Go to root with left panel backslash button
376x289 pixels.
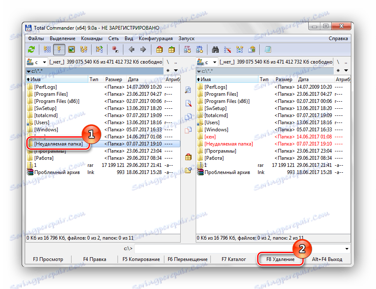[x=168, y=62]
